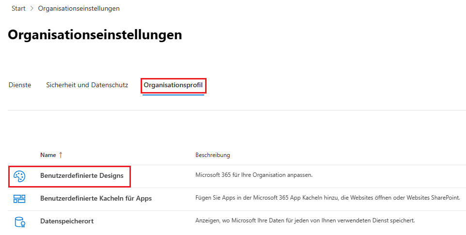Open Benutzerdefinierte Kacheln für Apps
Image resolution: width=466 pixels, height=235 pixels.
[x=96, y=199]
